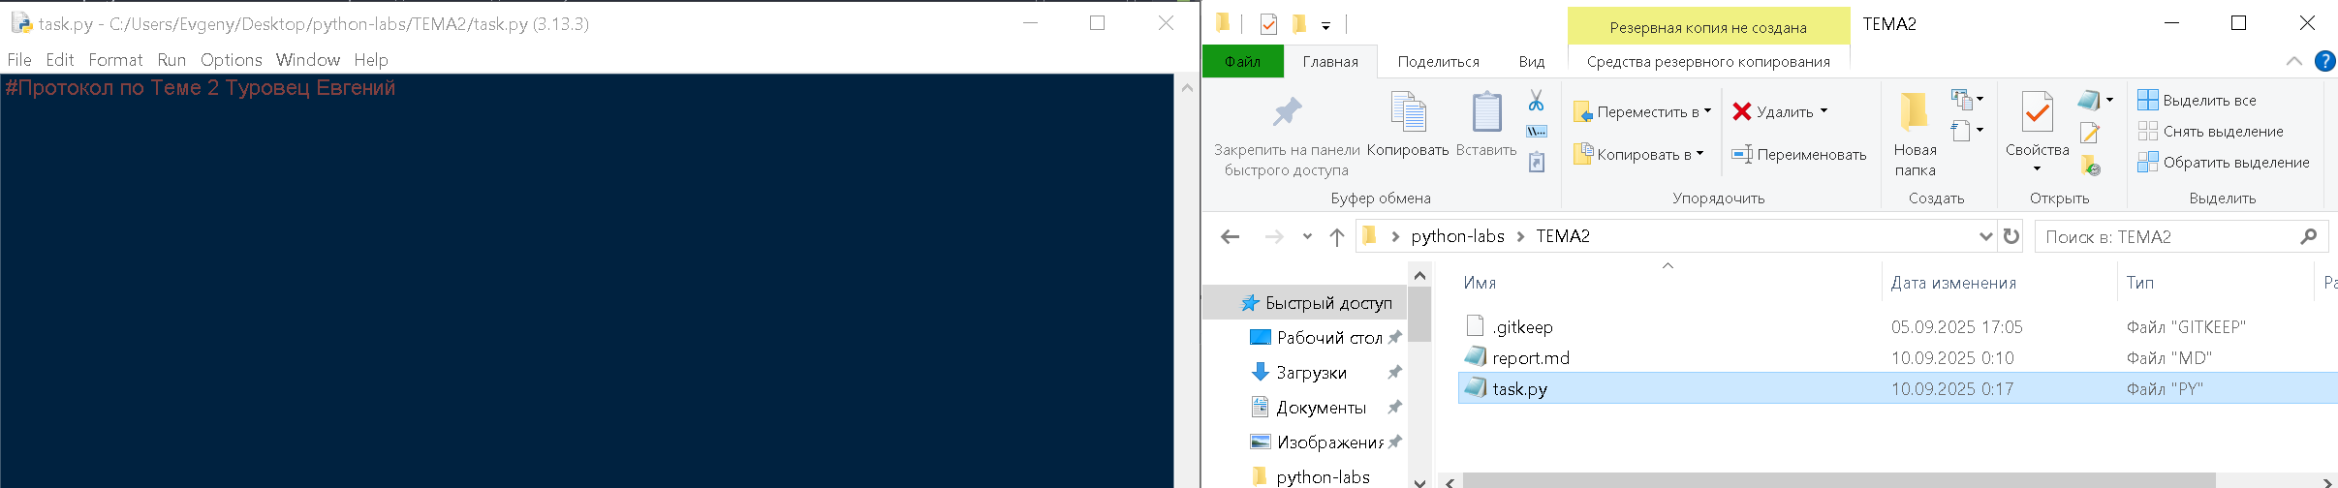The image size is (2338, 488).
Task: Click the Cut scissors icon in ribbon
Action: 1536,101
